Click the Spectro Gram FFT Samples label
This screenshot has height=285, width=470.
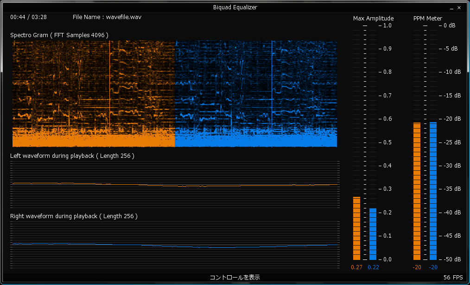[59, 35]
